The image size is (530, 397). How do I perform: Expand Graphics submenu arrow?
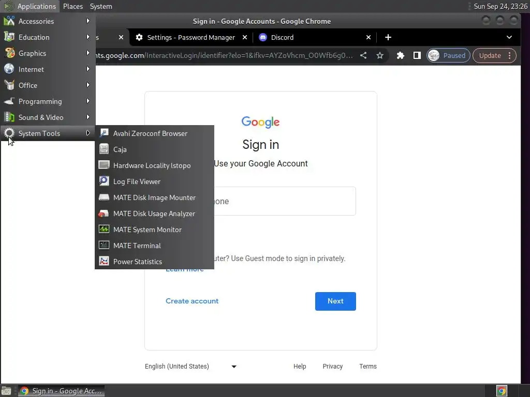pyautogui.click(x=88, y=53)
